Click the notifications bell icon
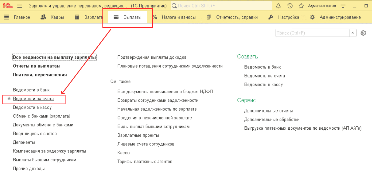Image resolution: width=375 pixels, height=188 pixels. coord(278,6)
